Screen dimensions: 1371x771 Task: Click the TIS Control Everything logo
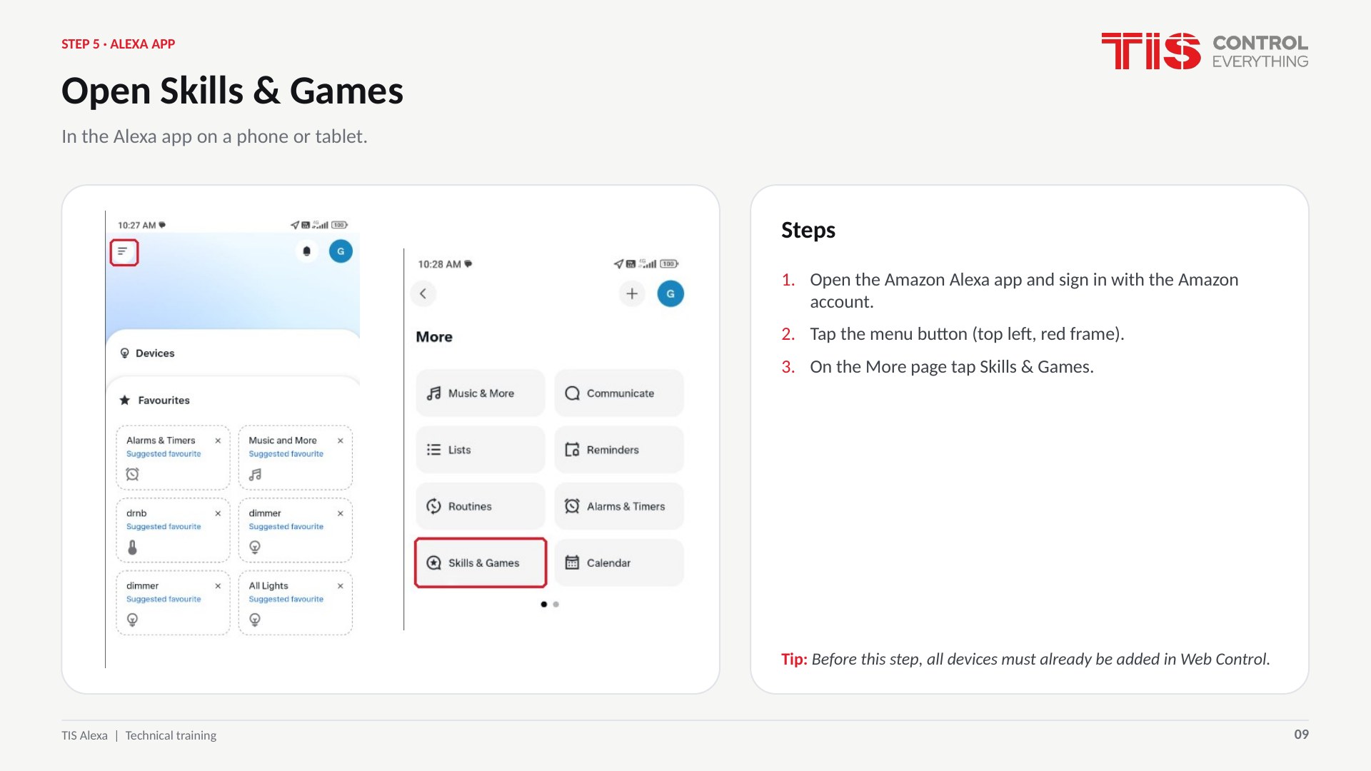tap(1205, 51)
